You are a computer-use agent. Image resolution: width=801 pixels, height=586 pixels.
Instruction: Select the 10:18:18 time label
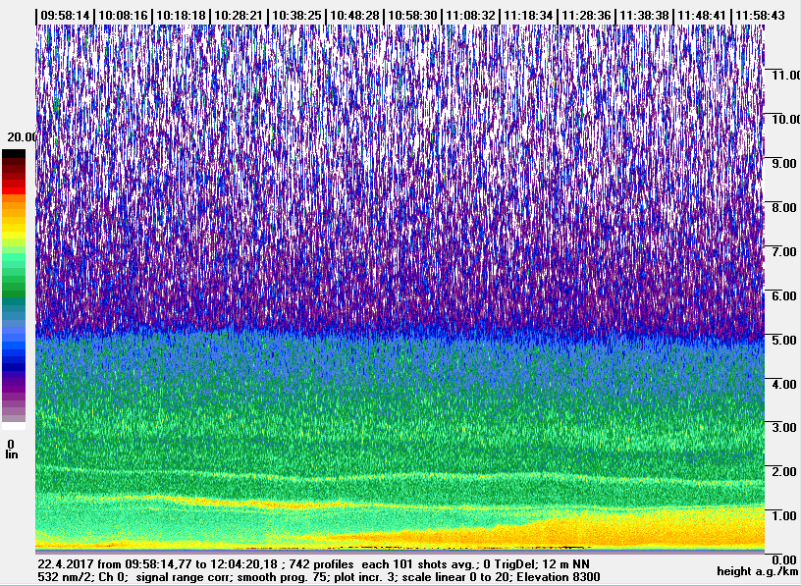[x=181, y=16]
